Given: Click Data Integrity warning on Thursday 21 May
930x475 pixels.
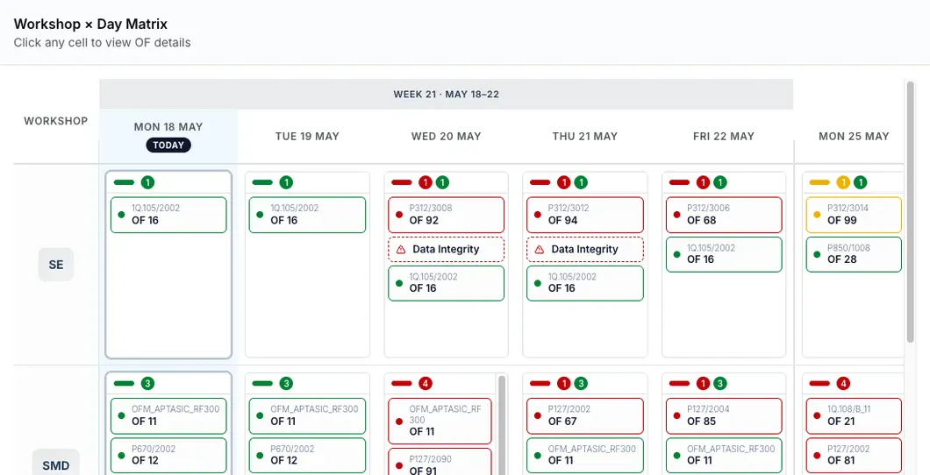Looking at the screenshot, I should pos(585,250).
